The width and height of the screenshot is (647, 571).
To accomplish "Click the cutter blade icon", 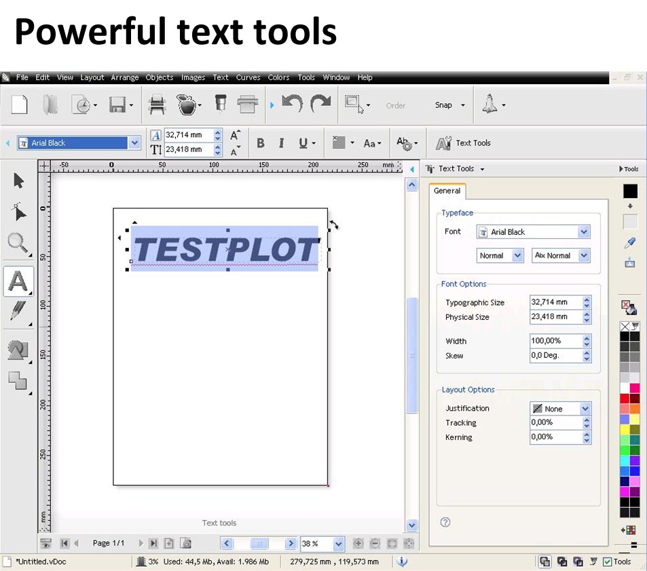I will 221,103.
